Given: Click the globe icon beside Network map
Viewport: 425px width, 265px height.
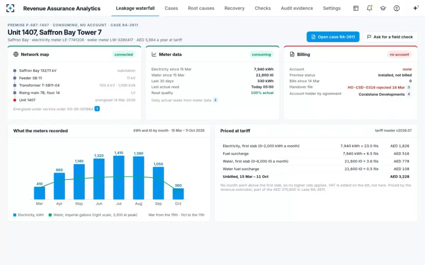Looking at the screenshot, I should 16,54.
